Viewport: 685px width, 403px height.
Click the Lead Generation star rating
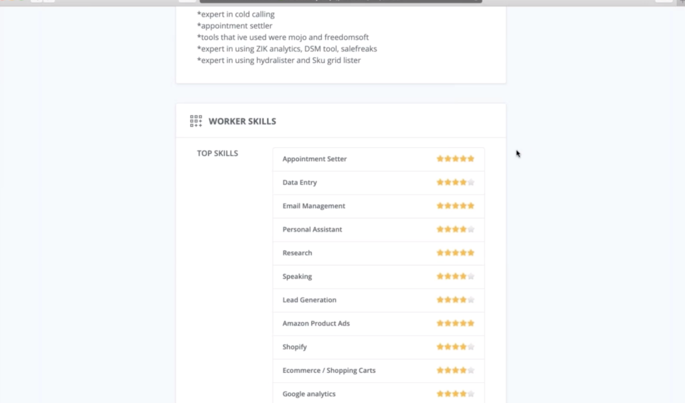455,300
